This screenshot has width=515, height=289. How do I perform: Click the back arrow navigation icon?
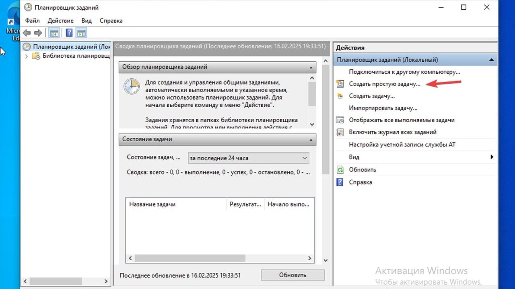[26, 33]
